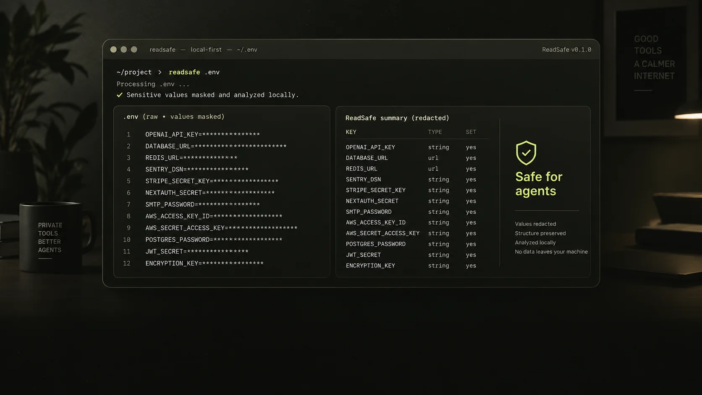Click the 'string' type of OPENAI_API_KEY
The width and height of the screenshot is (702, 395).
pyautogui.click(x=439, y=147)
